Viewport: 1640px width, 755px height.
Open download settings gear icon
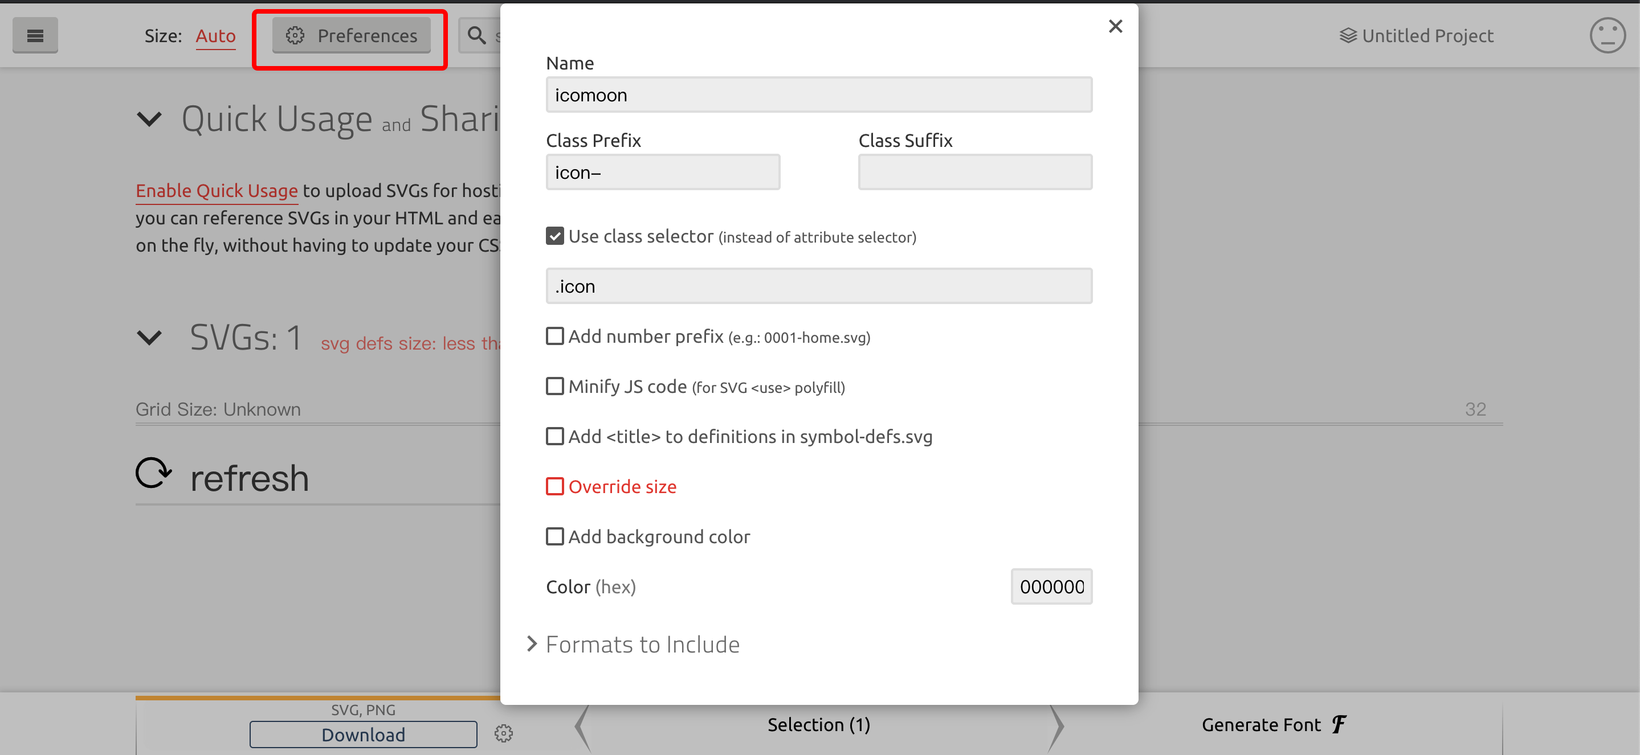503,733
